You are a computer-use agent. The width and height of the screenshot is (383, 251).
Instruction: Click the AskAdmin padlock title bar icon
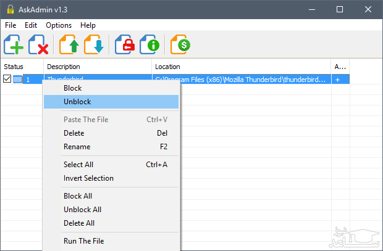pyautogui.click(x=9, y=9)
